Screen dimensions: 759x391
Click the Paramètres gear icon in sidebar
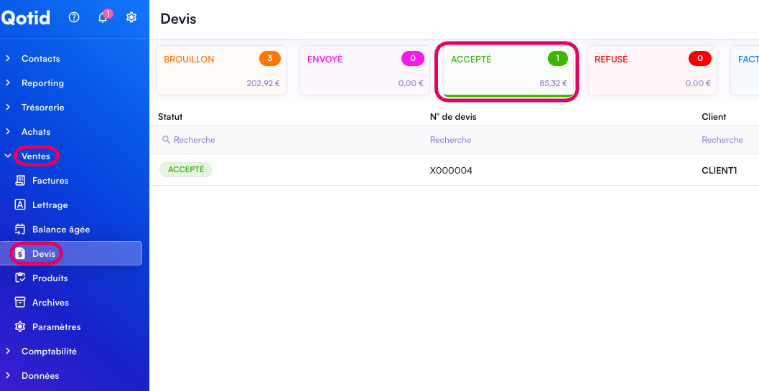20,327
